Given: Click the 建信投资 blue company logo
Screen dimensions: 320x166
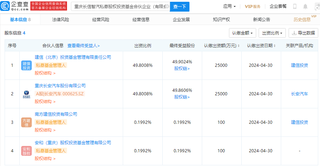Looking at the screenshot, I should [x=26, y=65].
